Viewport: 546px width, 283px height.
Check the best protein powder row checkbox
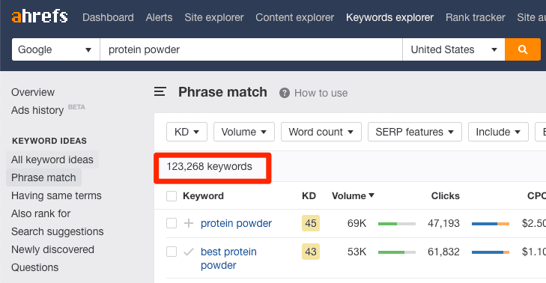pos(172,252)
